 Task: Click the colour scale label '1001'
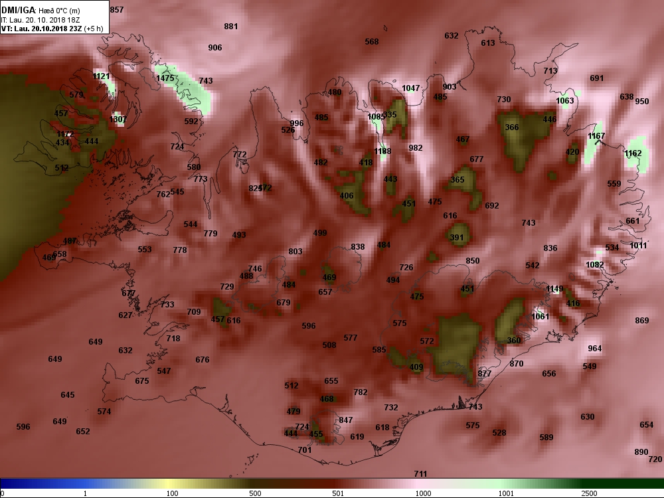click(x=506, y=493)
